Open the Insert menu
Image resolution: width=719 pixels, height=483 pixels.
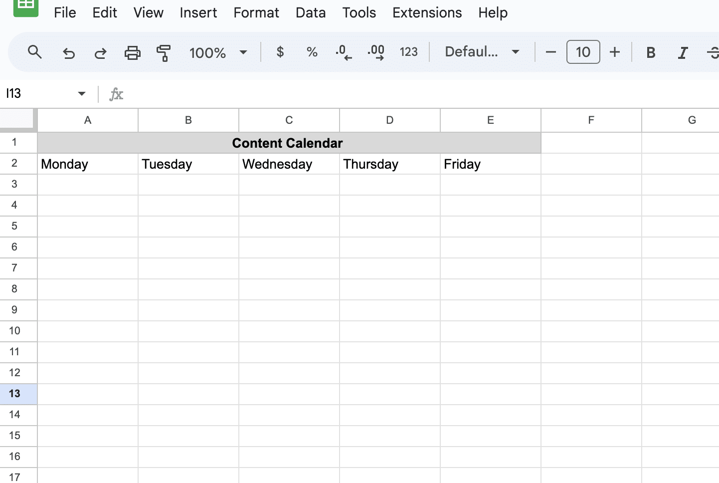[x=198, y=12]
